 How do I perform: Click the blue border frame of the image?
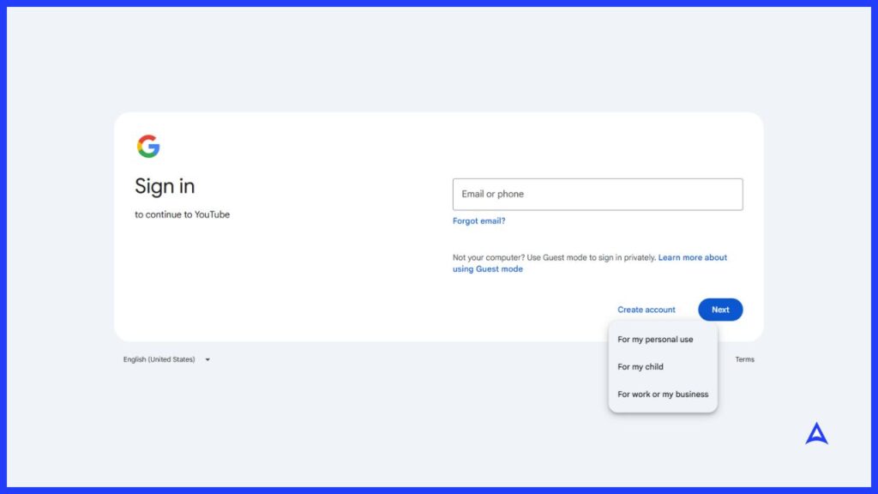pyautogui.click(x=439, y=3)
